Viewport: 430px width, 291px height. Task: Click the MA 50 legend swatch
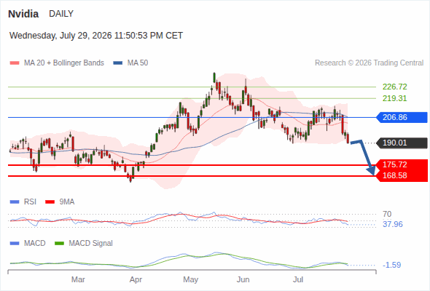(118, 63)
